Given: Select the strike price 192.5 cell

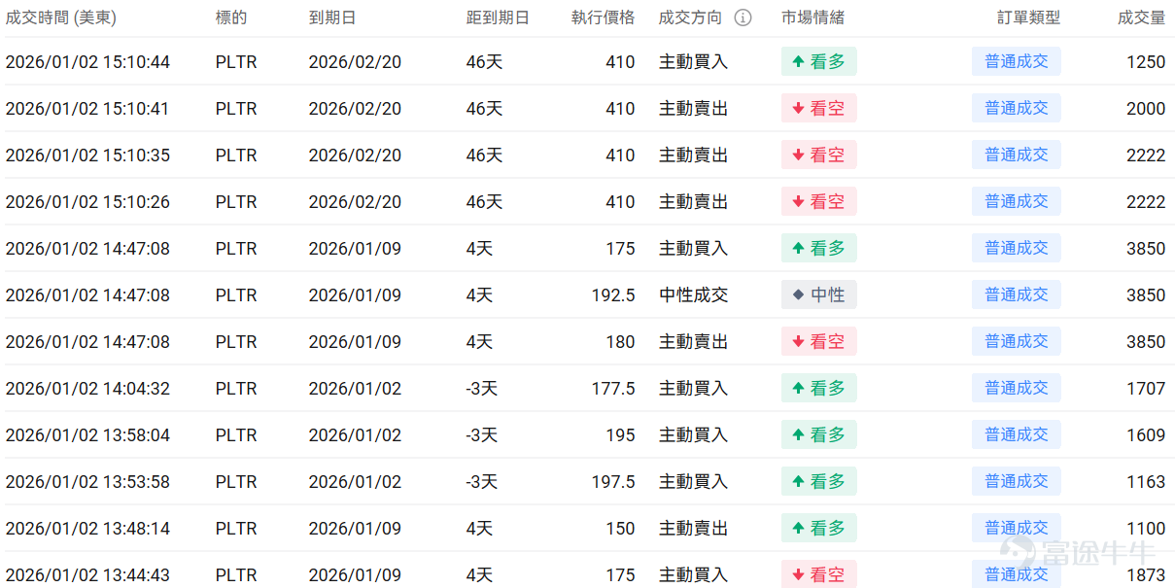Looking at the screenshot, I should point(613,295).
